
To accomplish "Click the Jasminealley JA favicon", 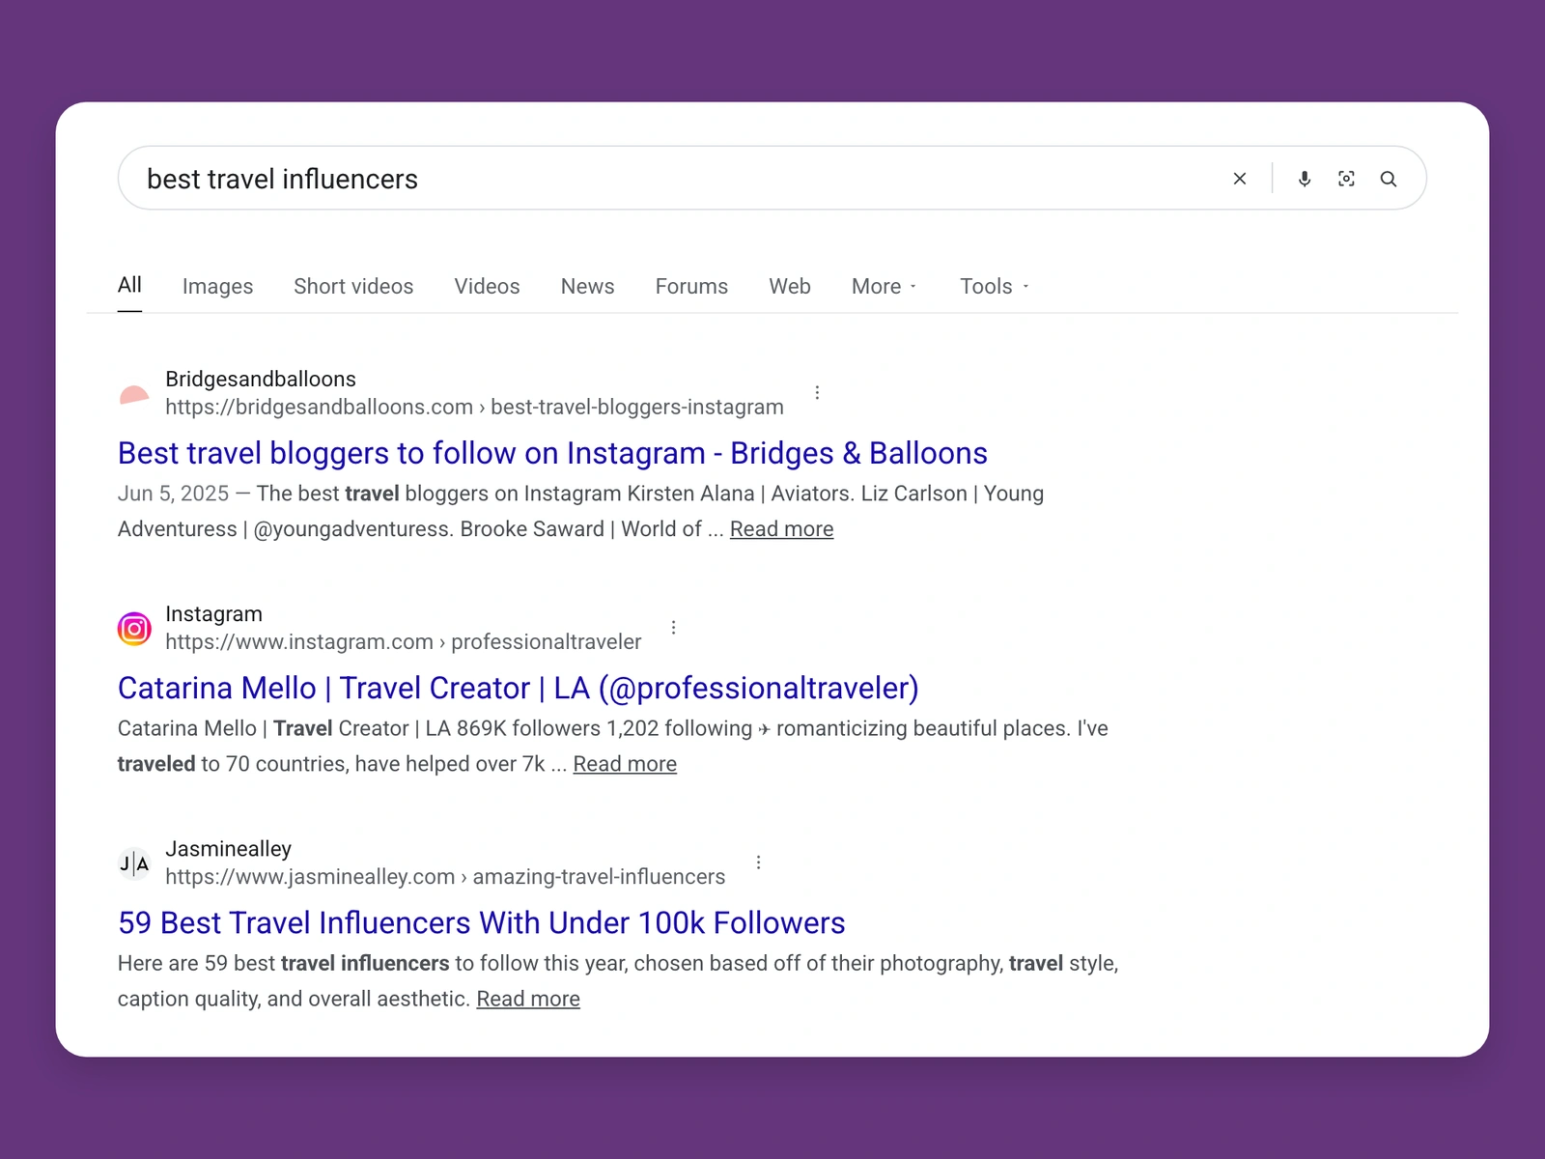I will click(x=134, y=863).
